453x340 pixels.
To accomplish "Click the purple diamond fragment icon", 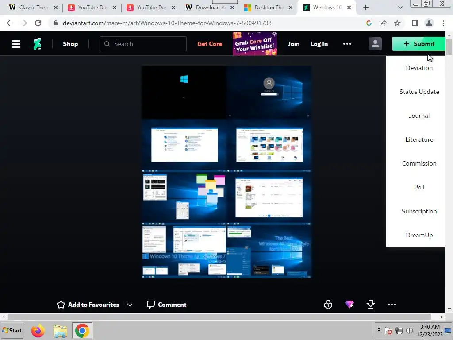I will 349,305.
